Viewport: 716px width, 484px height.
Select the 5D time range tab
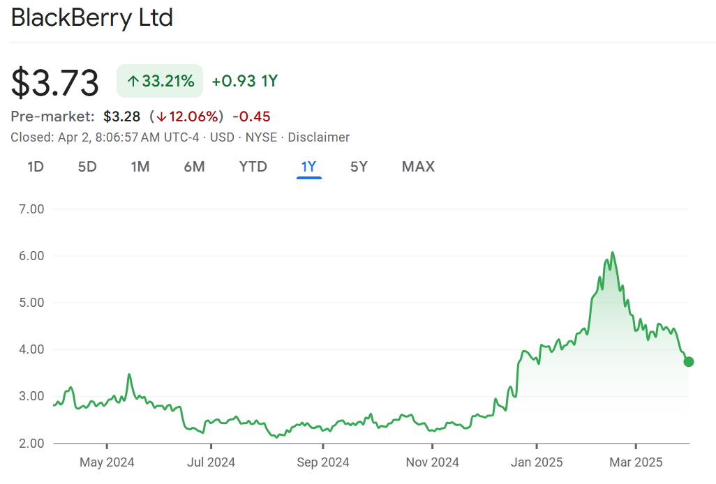tap(87, 167)
